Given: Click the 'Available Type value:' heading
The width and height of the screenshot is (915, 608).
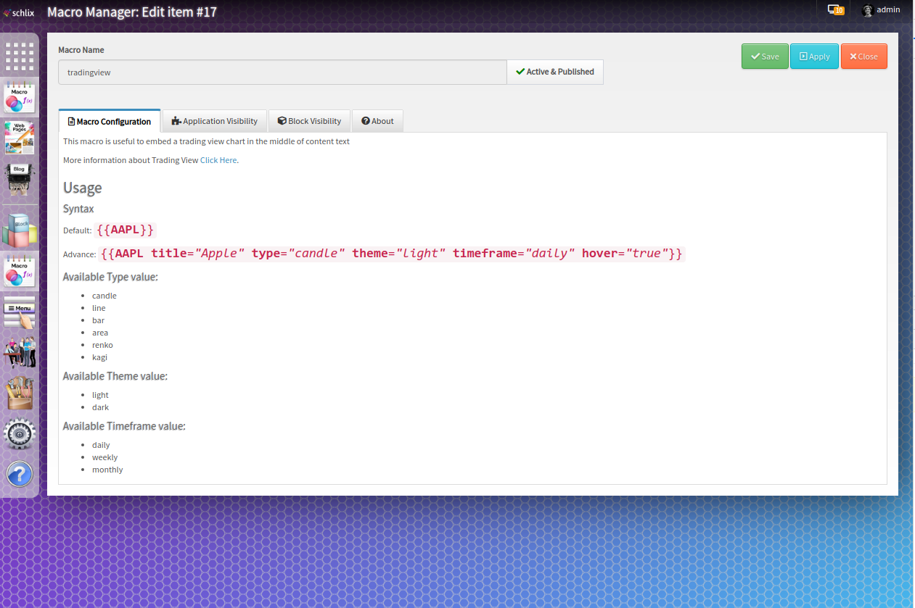Looking at the screenshot, I should pyautogui.click(x=110, y=277).
